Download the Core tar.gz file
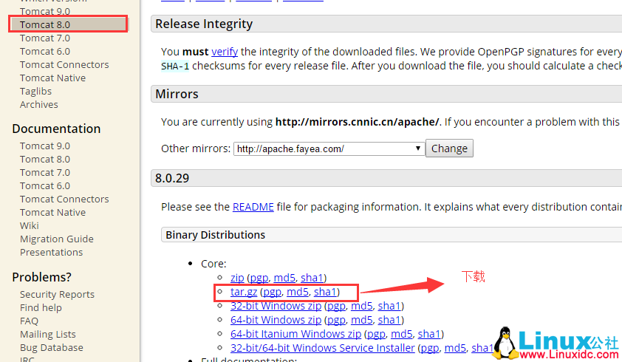622x362 pixels. tap(244, 292)
